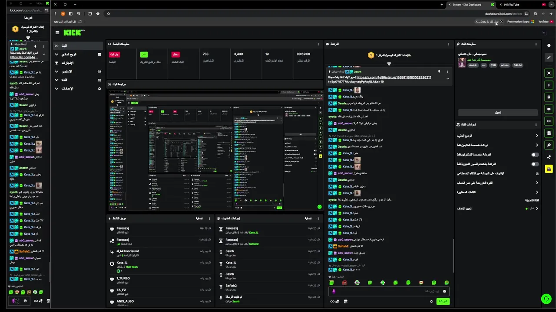Open the stream info panel three-dot menu

(536, 44)
